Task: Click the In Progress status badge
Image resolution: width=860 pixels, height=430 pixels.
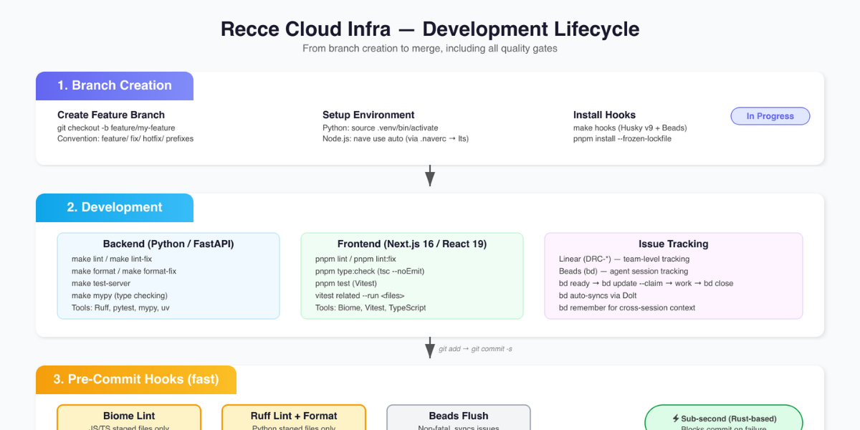Action: tap(770, 116)
